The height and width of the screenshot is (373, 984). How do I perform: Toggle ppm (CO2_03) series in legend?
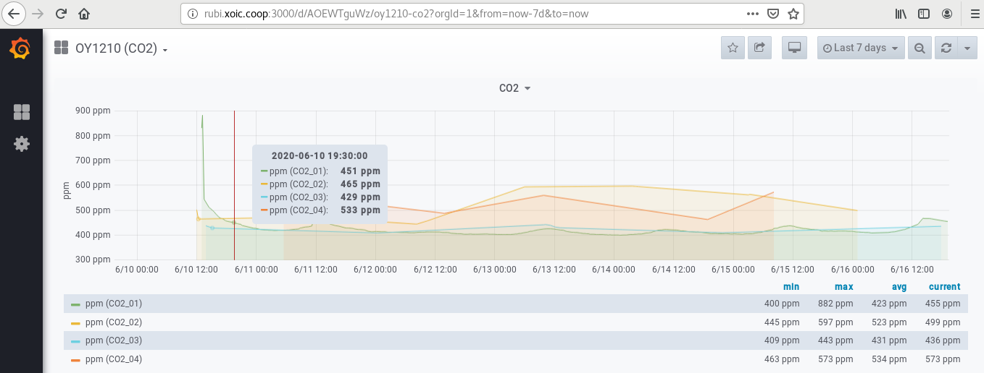tap(114, 340)
